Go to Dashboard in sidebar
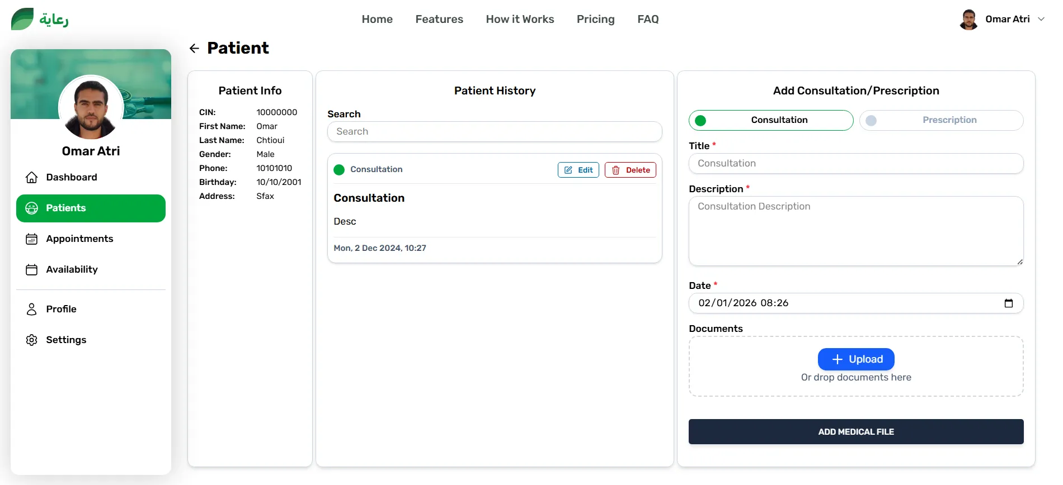This screenshot has height=485, width=1063. pyautogui.click(x=91, y=177)
